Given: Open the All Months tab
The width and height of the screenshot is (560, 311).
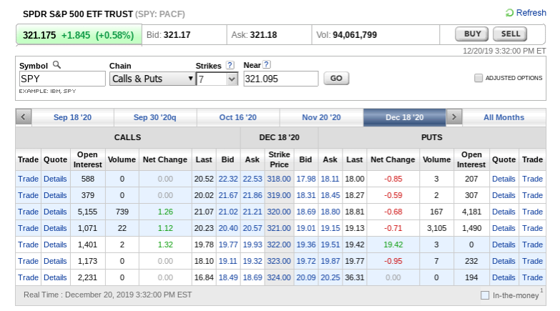Looking at the screenshot, I should click(x=503, y=117).
